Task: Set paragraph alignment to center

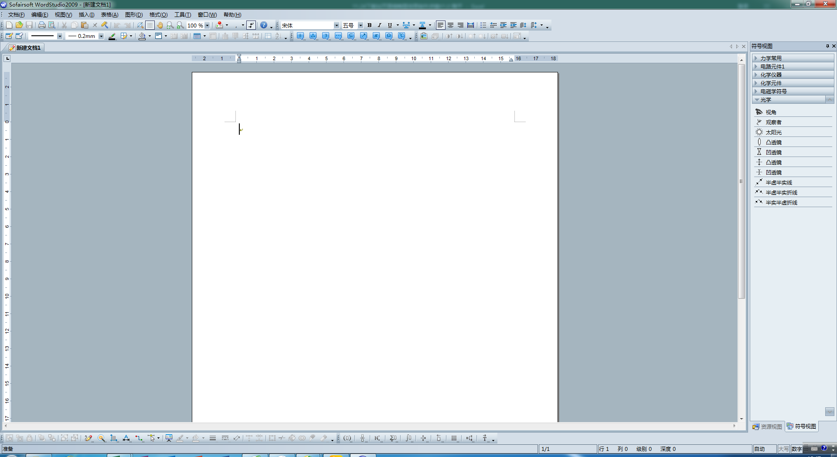Action: pyautogui.click(x=451, y=25)
